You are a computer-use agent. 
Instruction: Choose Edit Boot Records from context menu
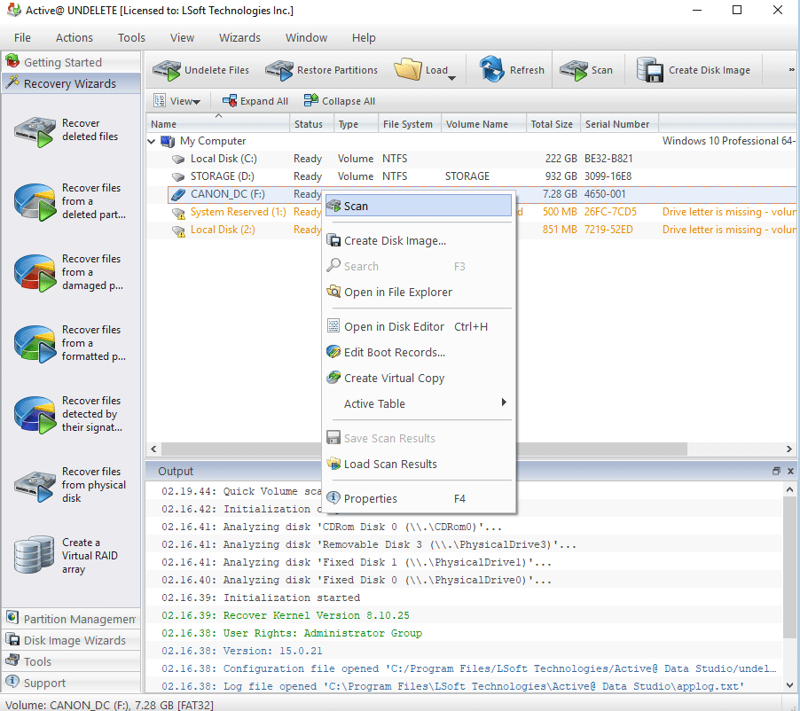[419, 353]
